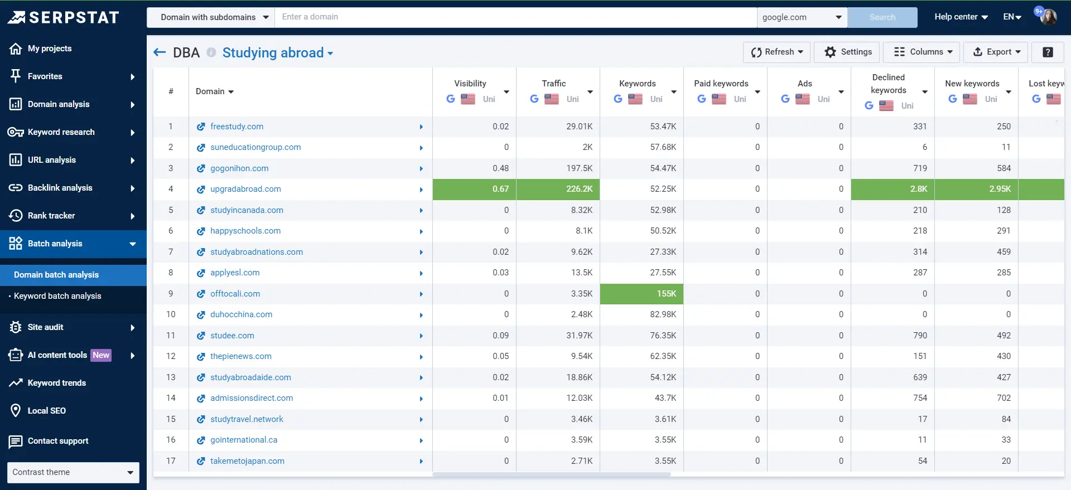
Task: Select Uni option under Ads
Action: (x=824, y=99)
